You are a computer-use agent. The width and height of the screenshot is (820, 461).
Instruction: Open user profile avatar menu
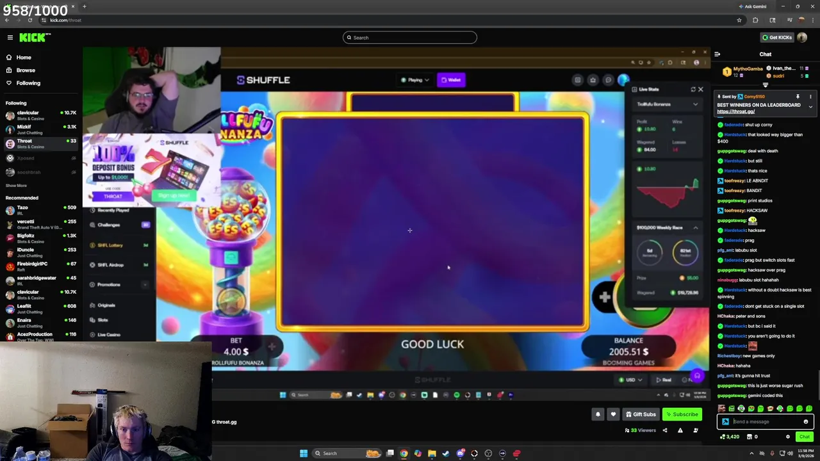pyautogui.click(x=803, y=37)
